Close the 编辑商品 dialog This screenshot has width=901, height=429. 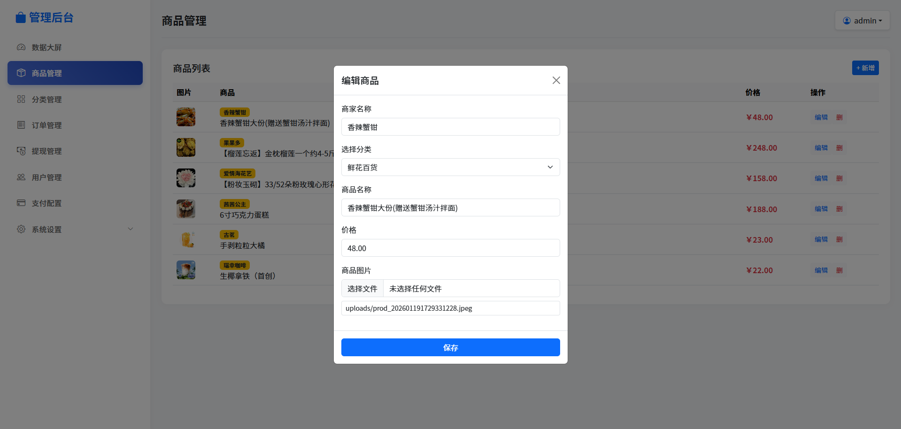pyautogui.click(x=556, y=80)
